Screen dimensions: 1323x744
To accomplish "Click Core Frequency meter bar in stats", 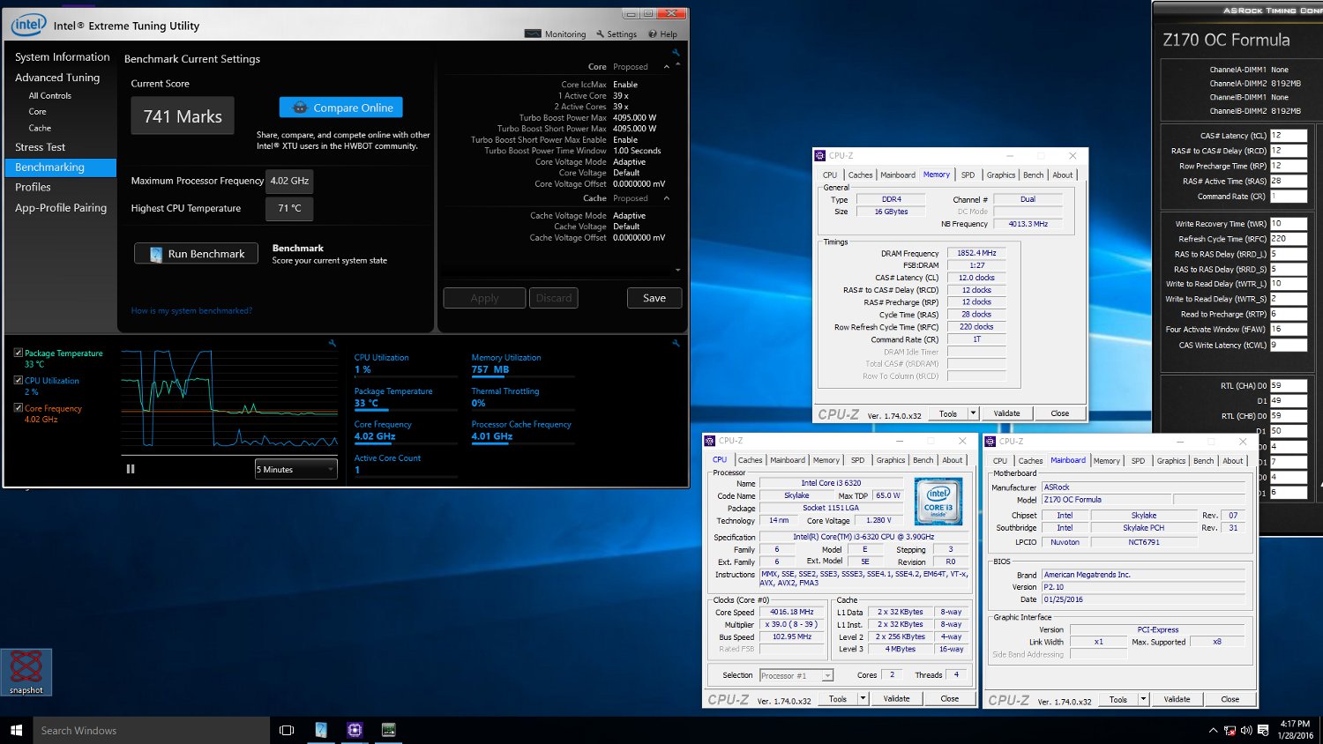I will [406, 443].
